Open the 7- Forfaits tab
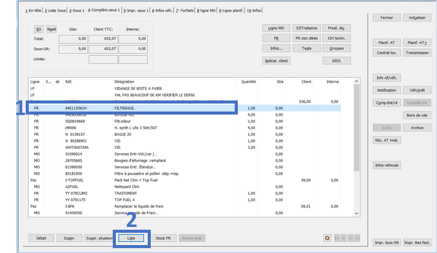437x253 pixels. [x=184, y=10]
